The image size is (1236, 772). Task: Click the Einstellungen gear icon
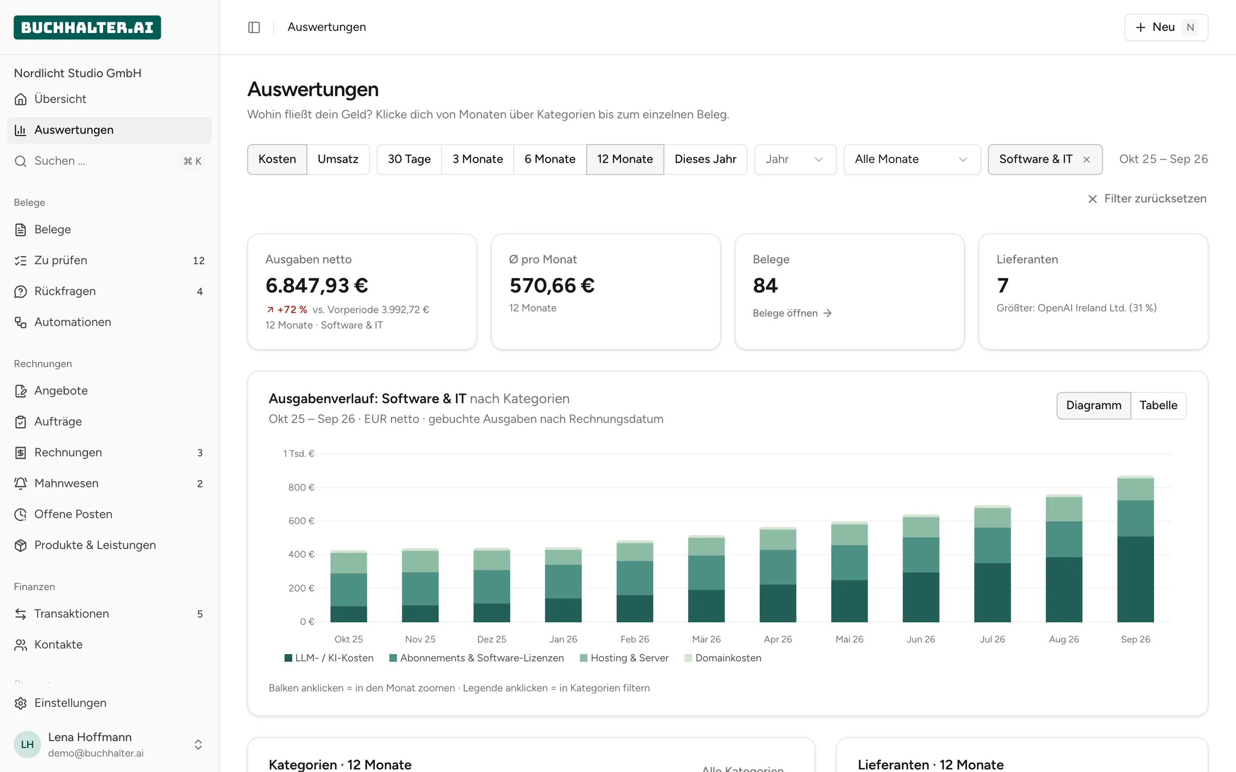point(21,703)
